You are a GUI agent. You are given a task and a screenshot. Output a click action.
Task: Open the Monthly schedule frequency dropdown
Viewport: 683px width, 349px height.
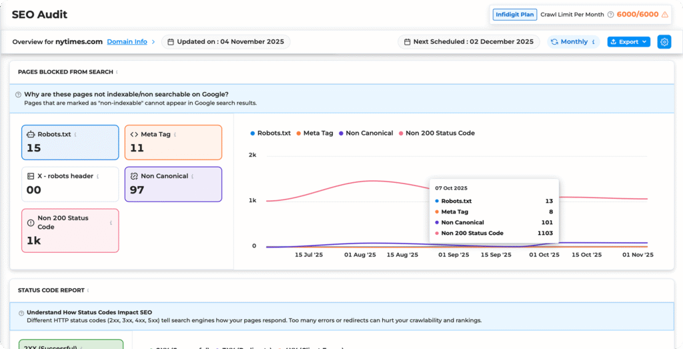tap(573, 41)
